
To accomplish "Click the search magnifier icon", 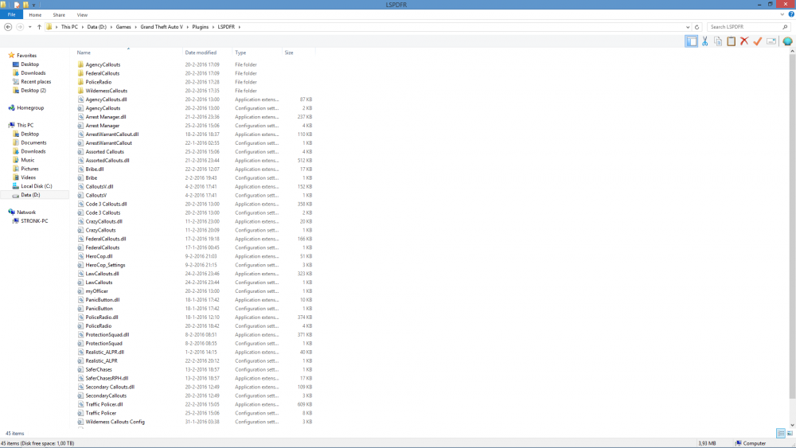I will tap(785, 27).
